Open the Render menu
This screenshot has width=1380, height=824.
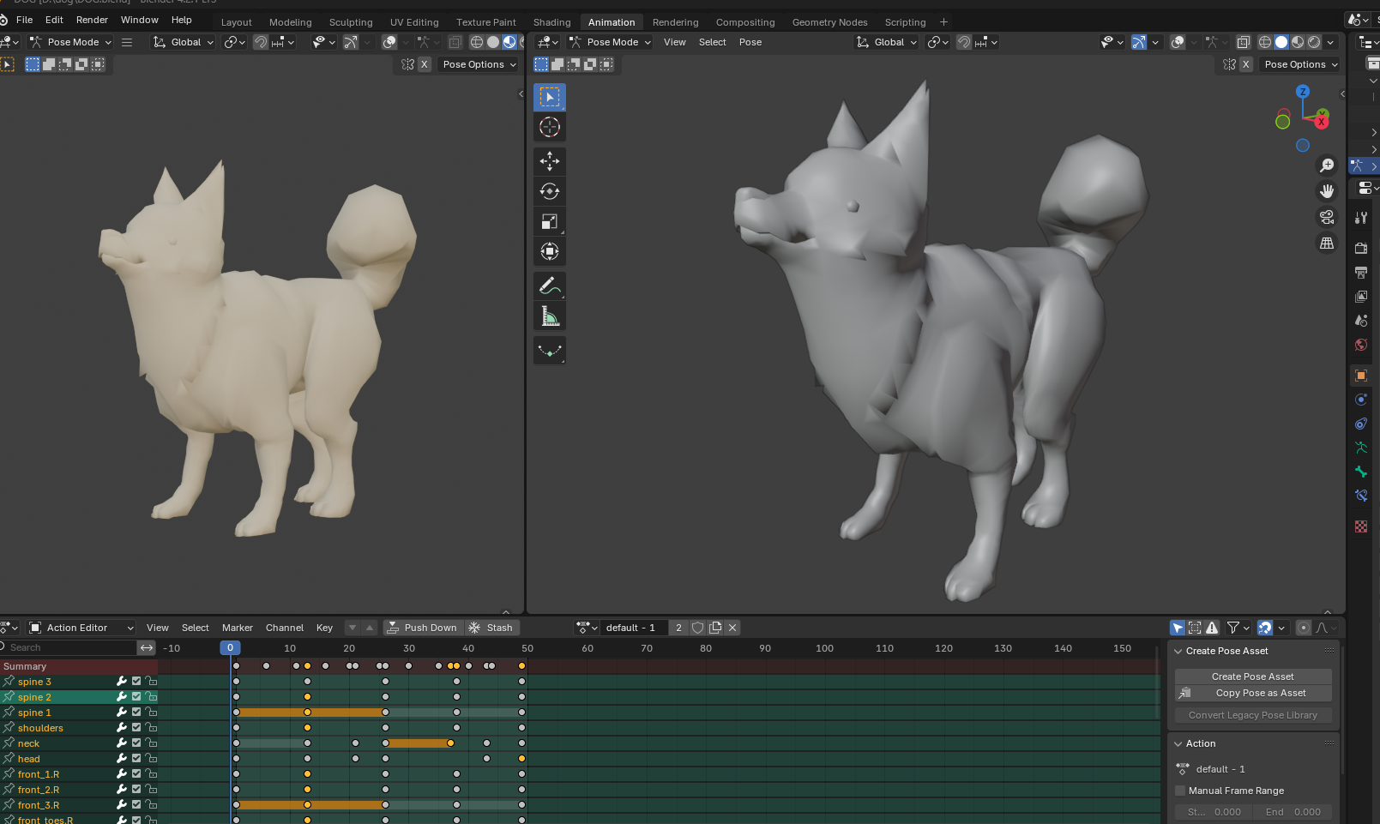click(92, 20)
